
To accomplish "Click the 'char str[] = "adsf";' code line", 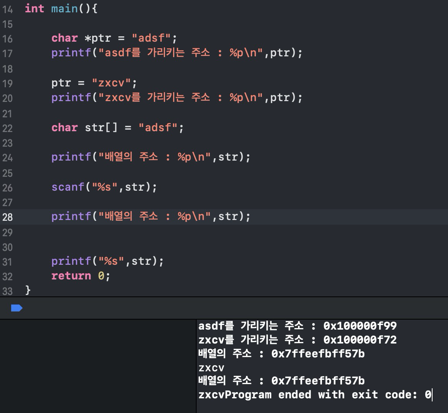I will pos(118,127).
